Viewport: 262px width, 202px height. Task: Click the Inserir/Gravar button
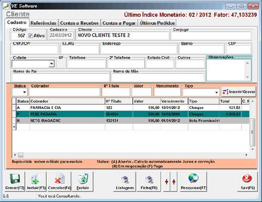pyautogui.click(x=239, y=91)
